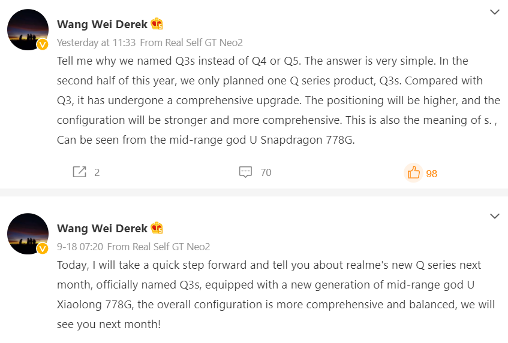Open Wang Wei Derek's avatar on first post

(28, 30)
